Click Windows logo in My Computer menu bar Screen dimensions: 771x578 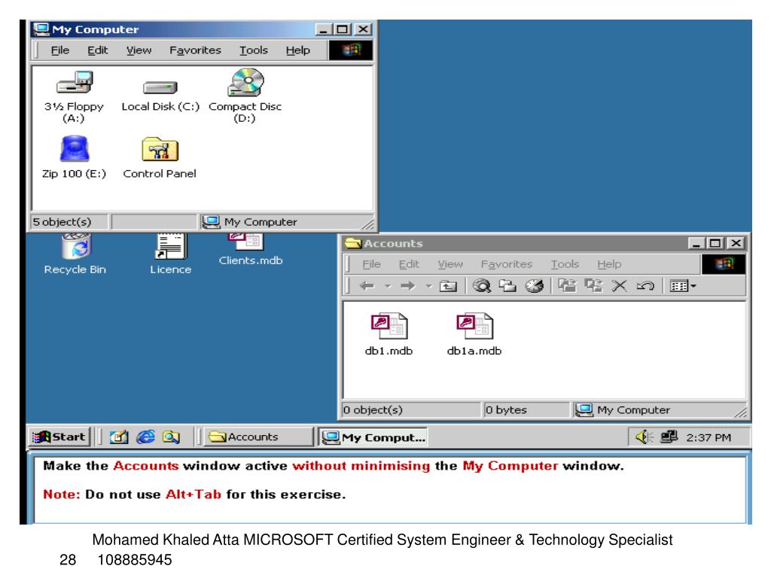coord(351,50)
